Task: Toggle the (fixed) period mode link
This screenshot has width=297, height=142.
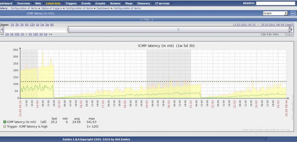Action: coord(289,34)
